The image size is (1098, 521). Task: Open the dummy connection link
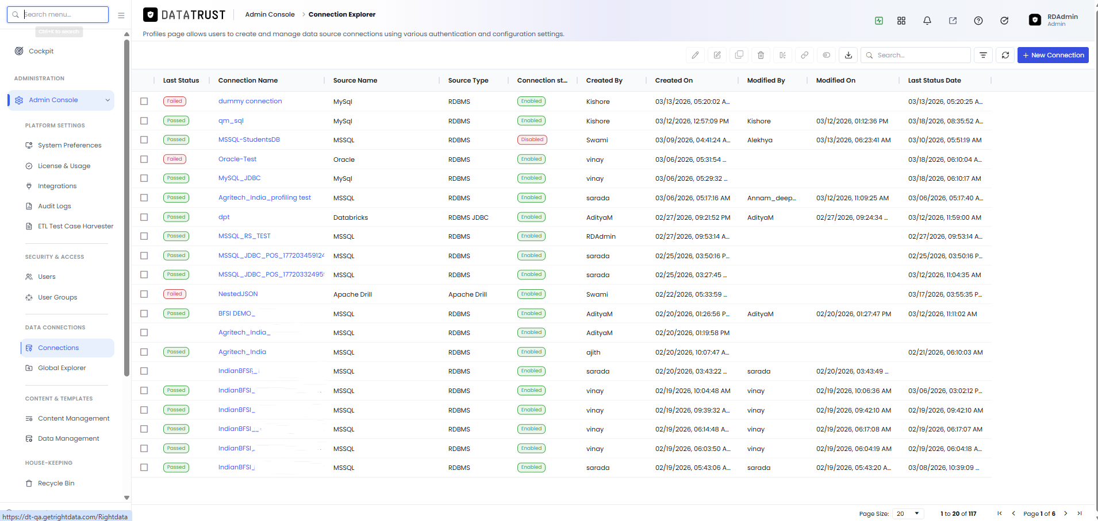(250, 101)
